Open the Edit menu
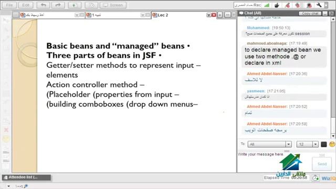Image resolution: width=336 pixels, height=189 pixels. [x=26, y=5]
